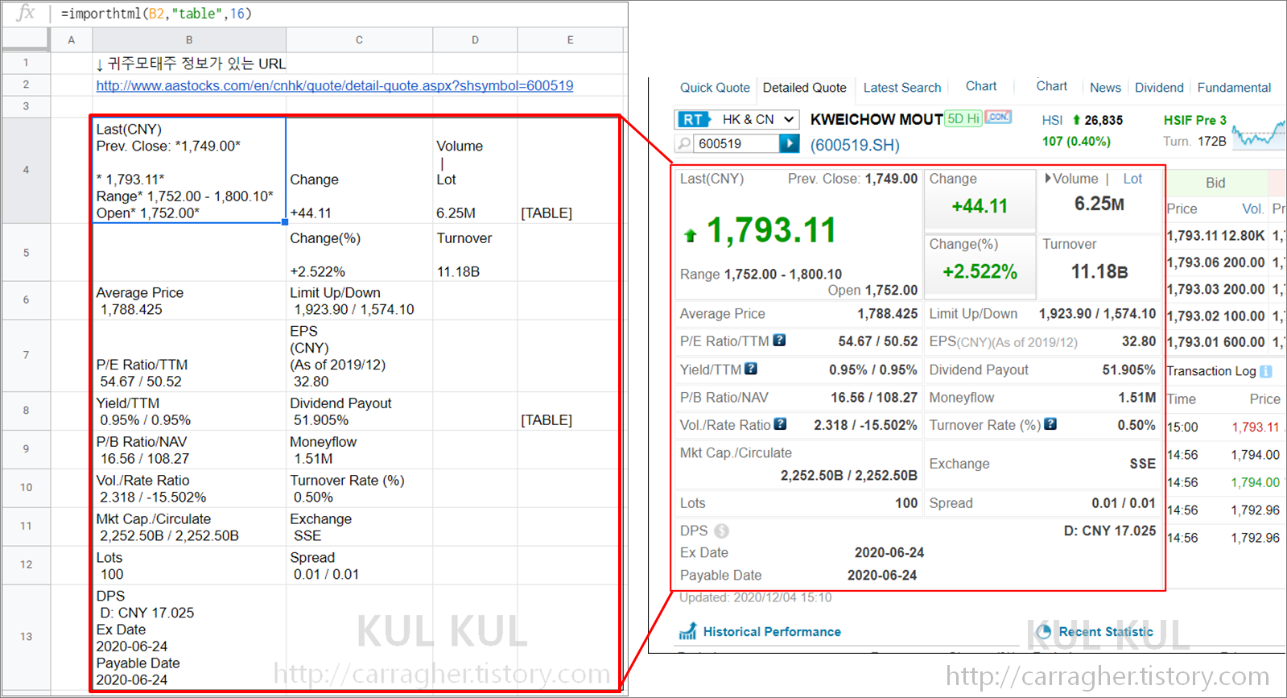Click the P/E Ratio/TTM help icon
This screenshot has width=1287, height=698.
779,341
